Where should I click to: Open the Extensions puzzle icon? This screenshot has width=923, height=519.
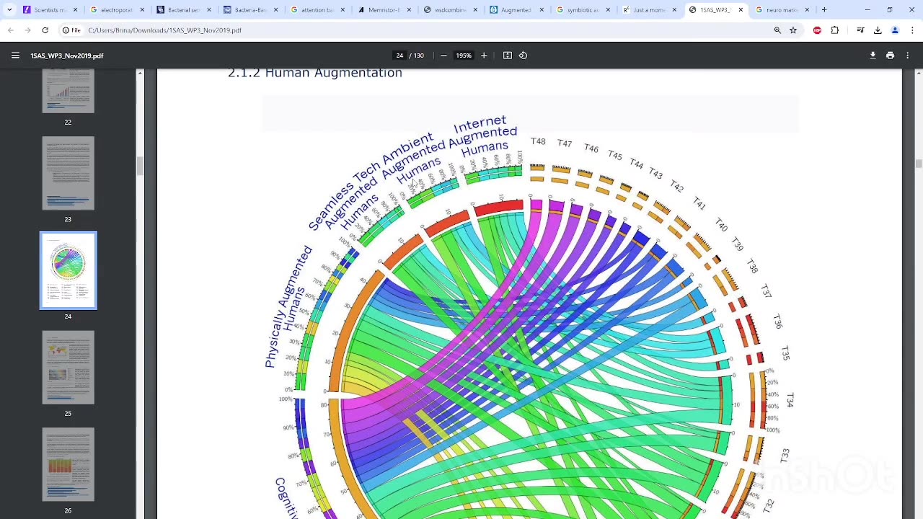[835, 30]
